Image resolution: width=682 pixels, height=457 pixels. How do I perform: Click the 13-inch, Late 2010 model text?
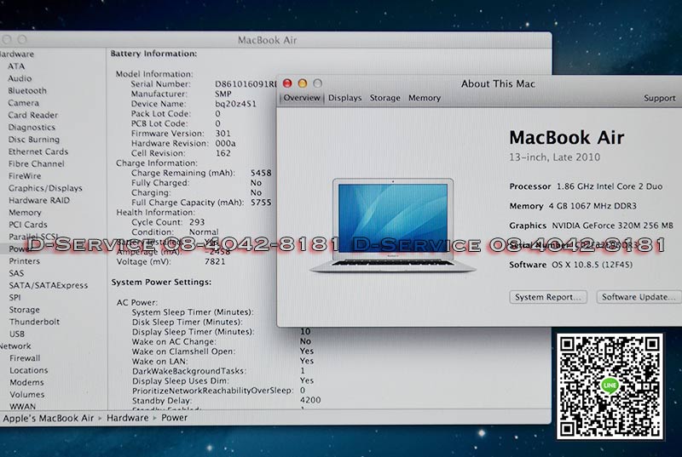click(x=555, y=157)
